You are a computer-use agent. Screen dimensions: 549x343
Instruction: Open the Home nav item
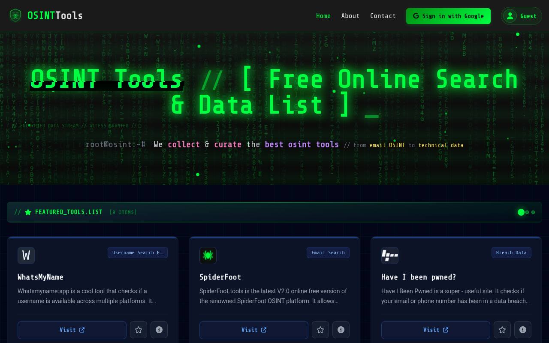coord(323,16)
